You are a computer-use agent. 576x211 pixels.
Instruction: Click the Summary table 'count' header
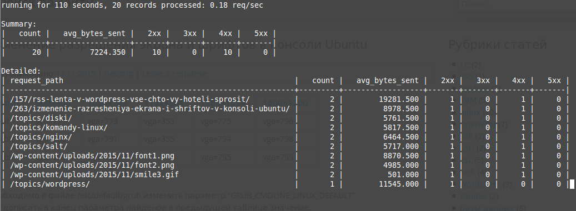click(x=30, y=34)
